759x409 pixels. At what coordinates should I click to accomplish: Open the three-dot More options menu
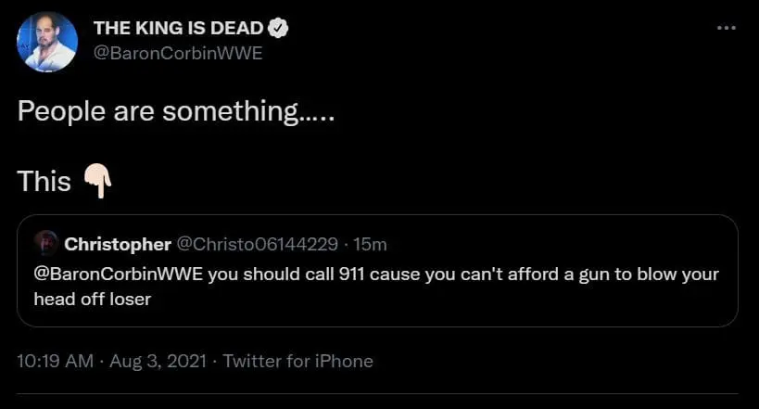point(727,28)
